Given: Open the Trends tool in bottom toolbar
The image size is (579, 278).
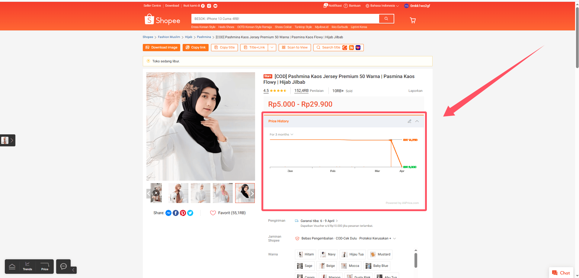Looking at the screenshot, I should point(27,266).
